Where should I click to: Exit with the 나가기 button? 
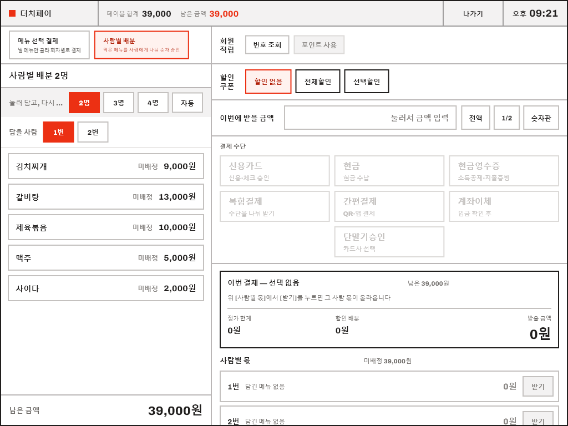473,13
